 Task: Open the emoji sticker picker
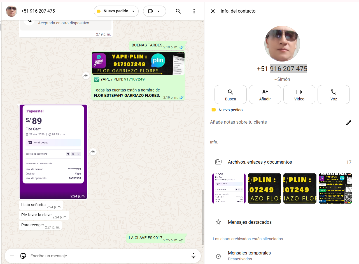[23, 256]
